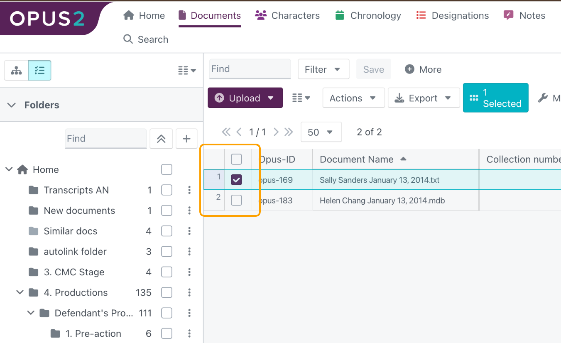Click the OPUS2 logo

click(x=47, y=18)
